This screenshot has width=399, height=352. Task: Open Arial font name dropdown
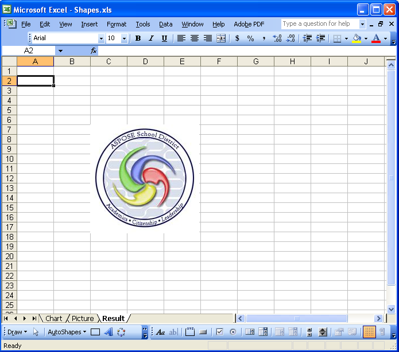(101, 38)
